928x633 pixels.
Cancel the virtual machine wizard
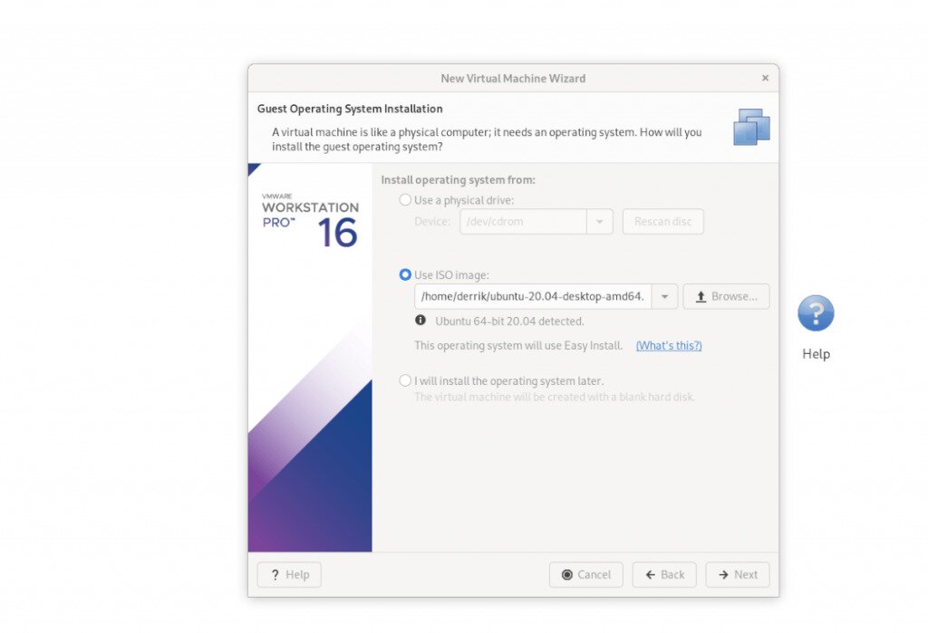pyautogui.click(x=585, y=574)
